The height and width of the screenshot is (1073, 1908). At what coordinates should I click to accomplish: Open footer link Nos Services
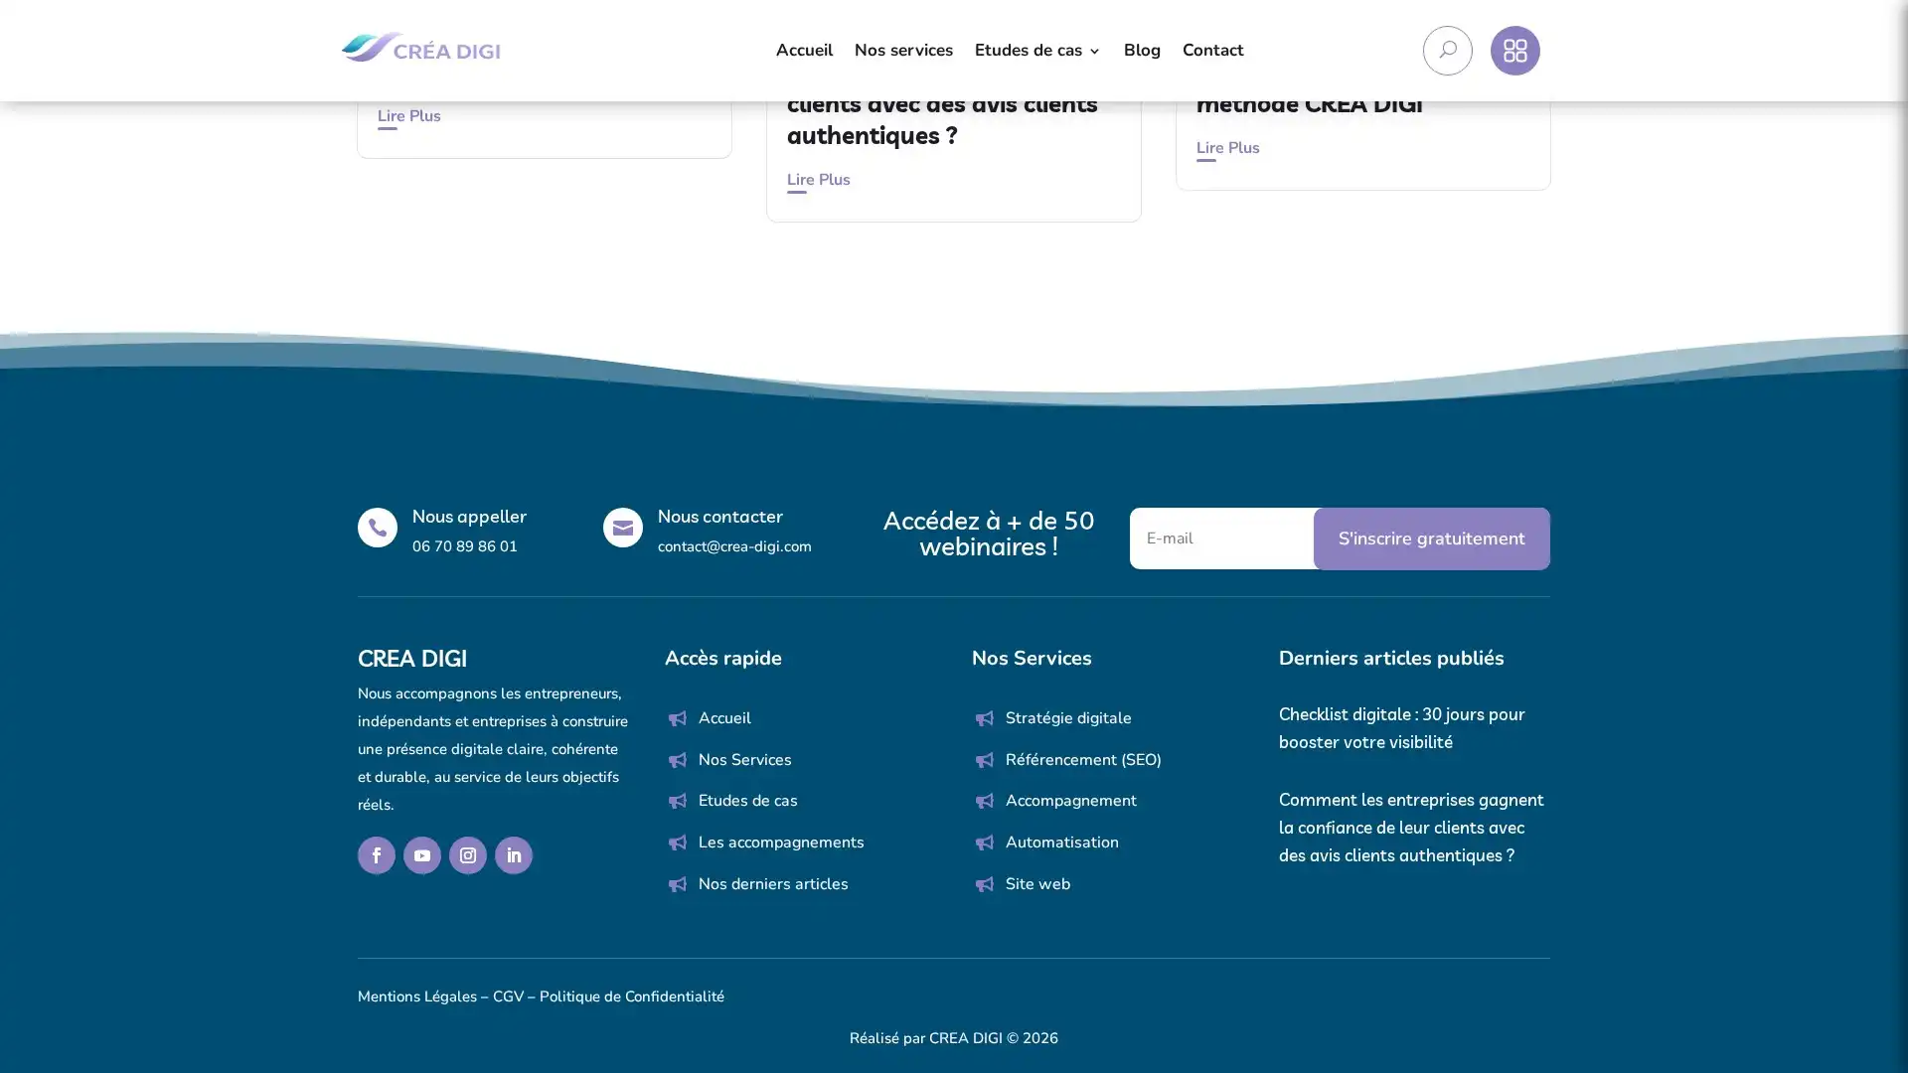pyautogui.click(x=744, y=760)
